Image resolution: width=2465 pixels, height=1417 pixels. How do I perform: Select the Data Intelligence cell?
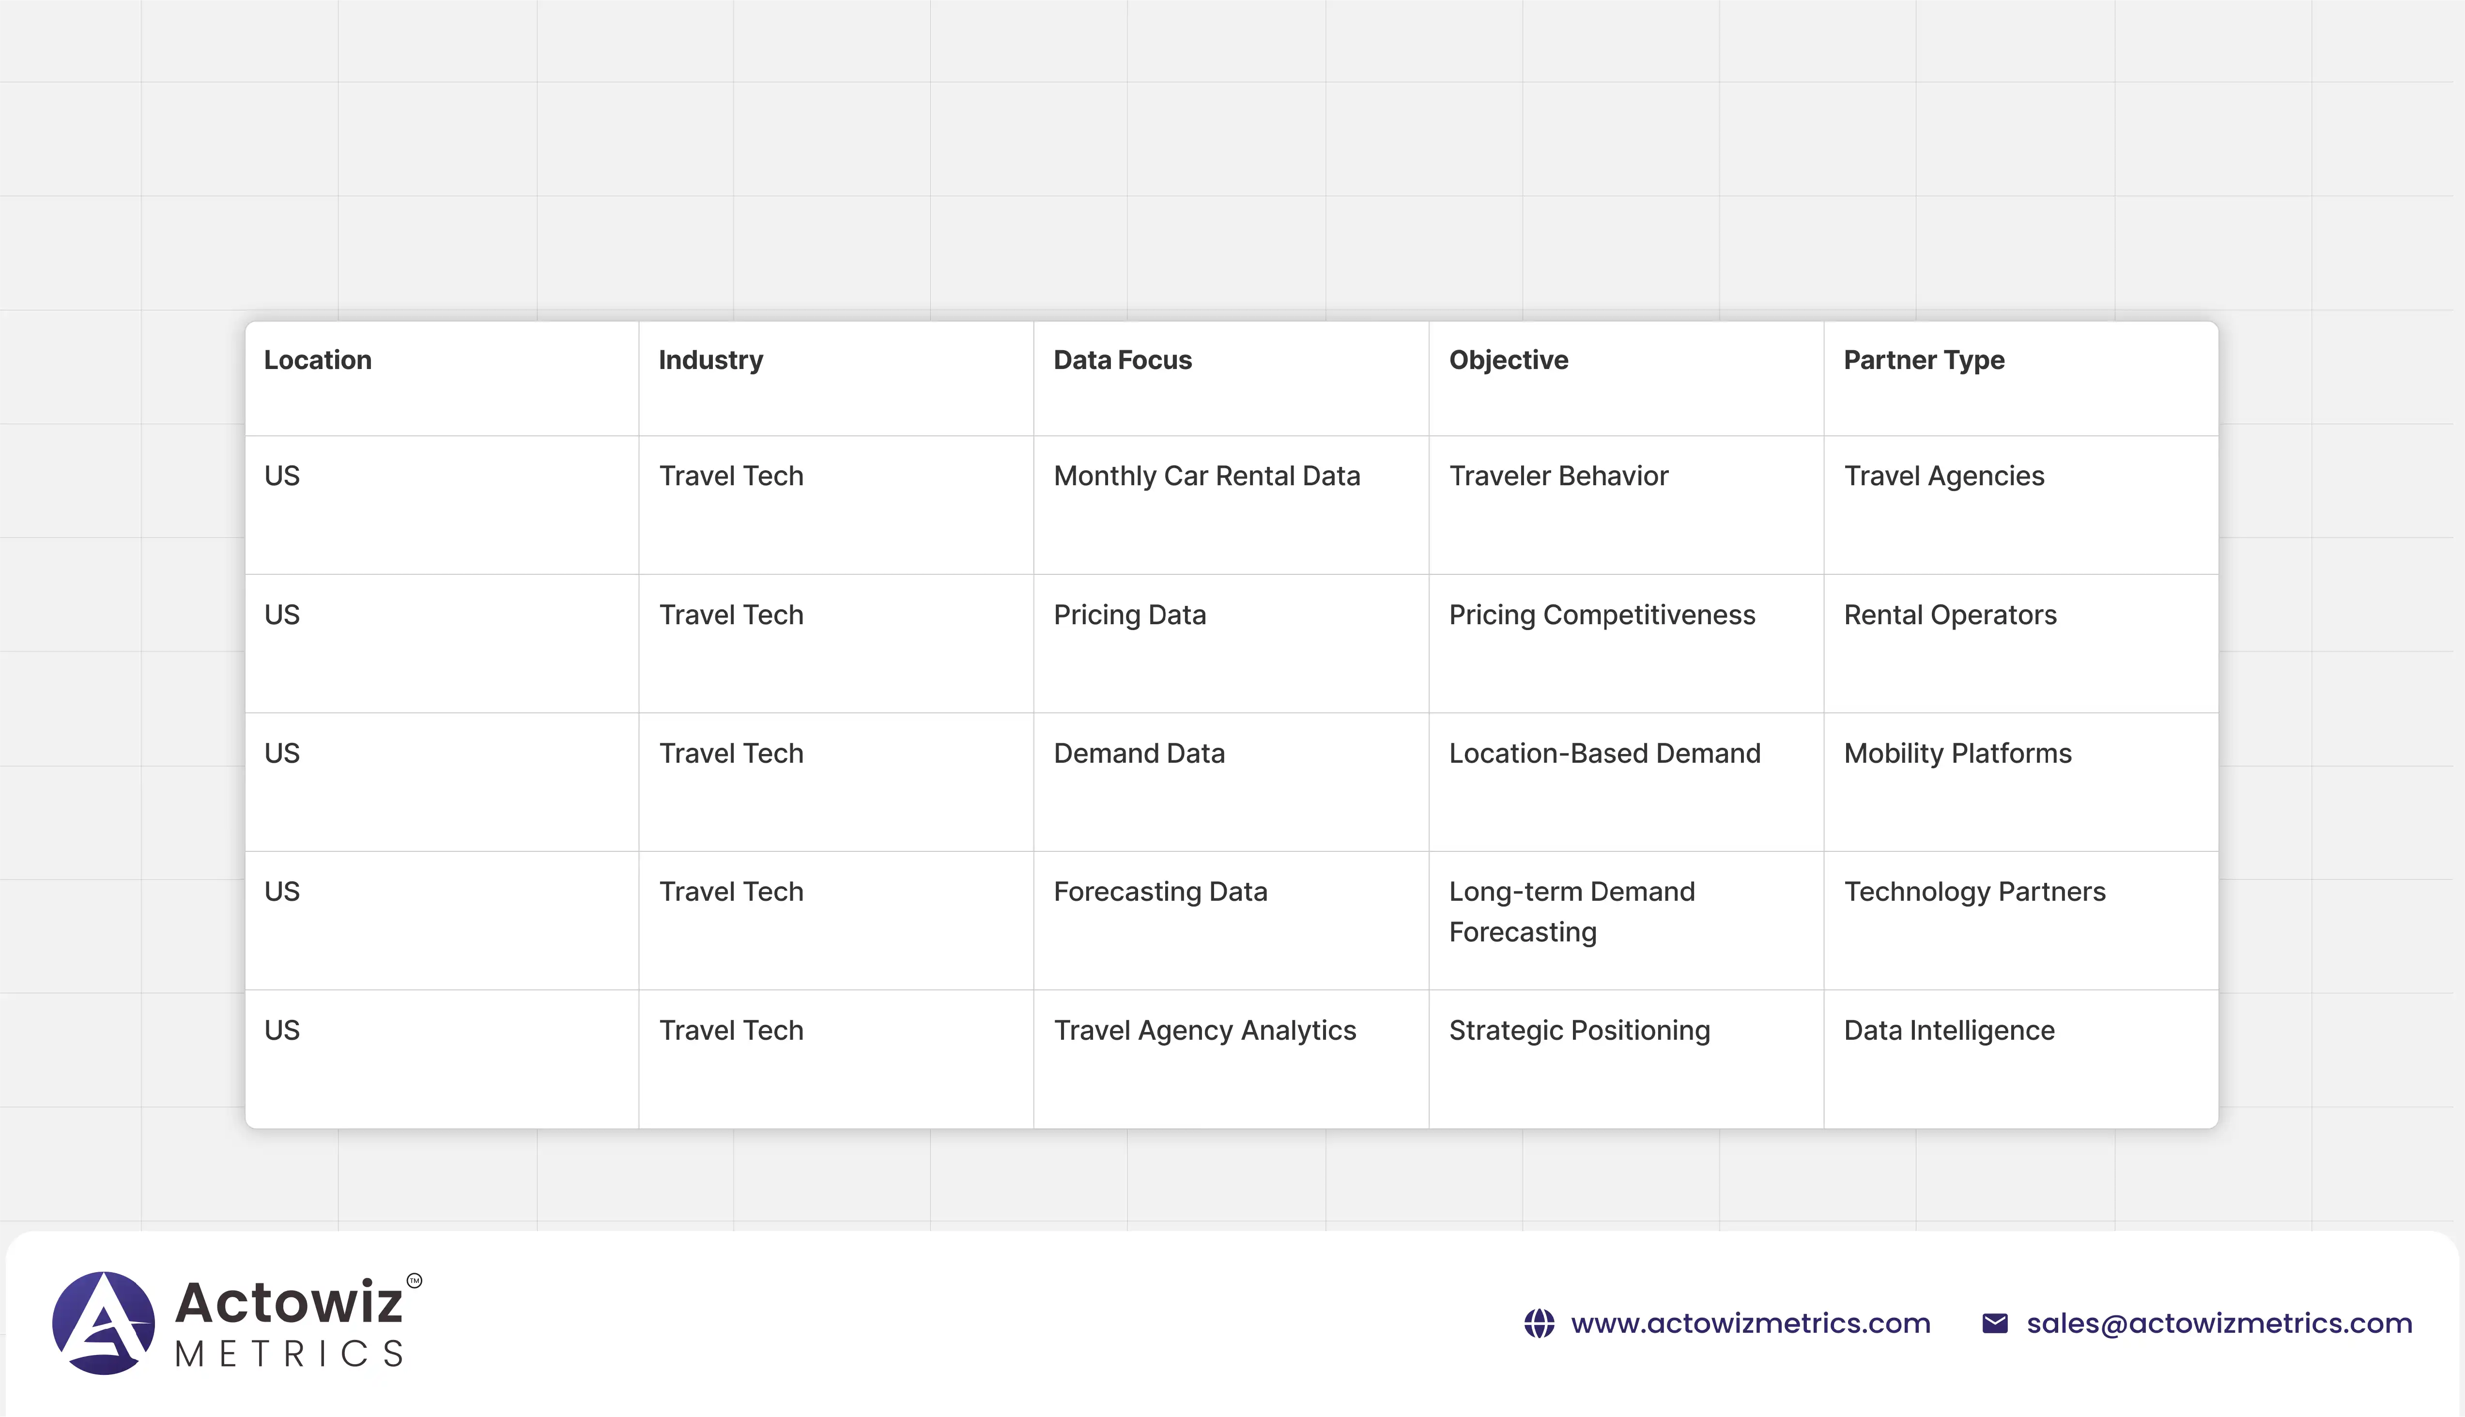(1949, 1031)
